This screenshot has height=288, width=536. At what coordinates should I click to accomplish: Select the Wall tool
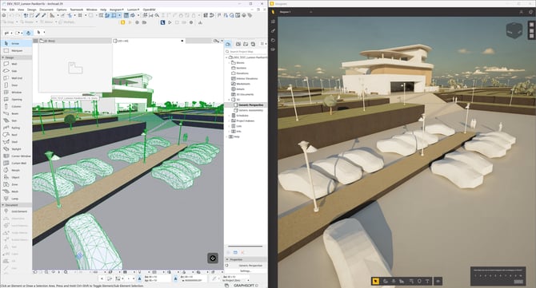(x=16, y=64)
